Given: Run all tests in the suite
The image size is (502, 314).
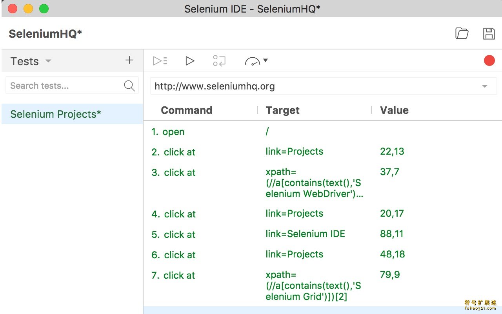Looking at the screenshot, I should coord(160,61).
